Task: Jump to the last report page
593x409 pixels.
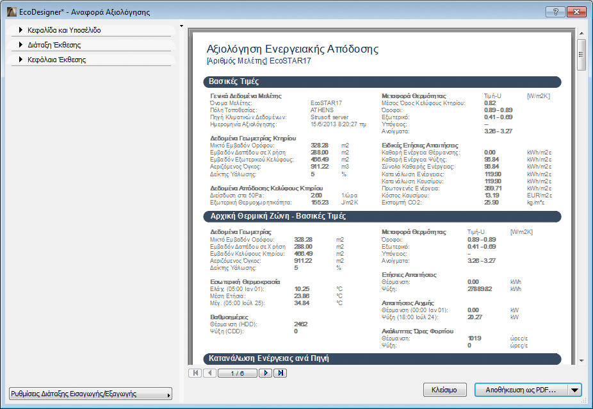Action: tap(280, 373)
